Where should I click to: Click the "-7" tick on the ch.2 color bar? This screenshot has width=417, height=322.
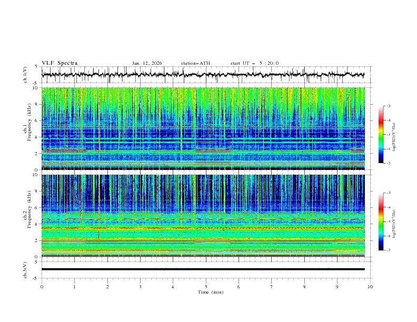pyautogui.click(x=389, y=250)
